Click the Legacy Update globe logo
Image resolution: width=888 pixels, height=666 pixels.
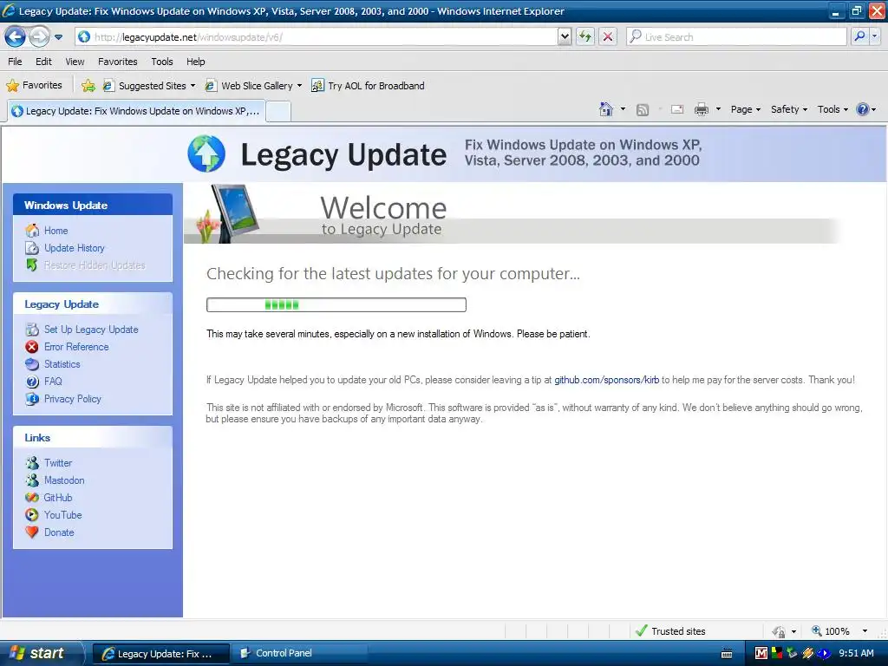[x=206, y=153]
